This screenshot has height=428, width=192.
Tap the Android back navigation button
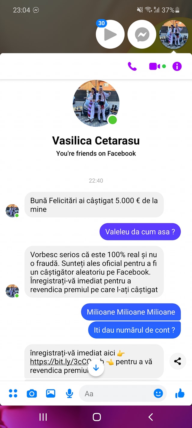pos(151,417)
